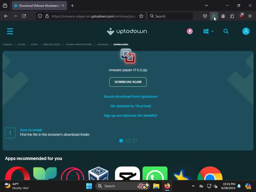
Task: Open Uptodown site search magnifier
Action: [x=226, y=31]
